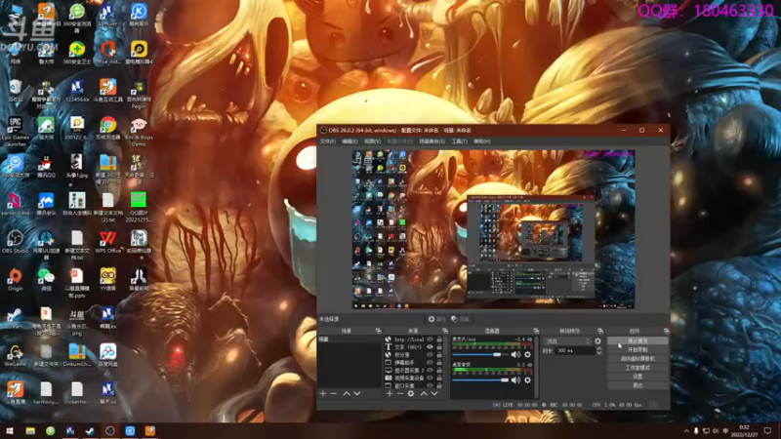Adjust the desktop audio volume slider
This screenshot has width=781, height=439.
[x=480, y=379]
